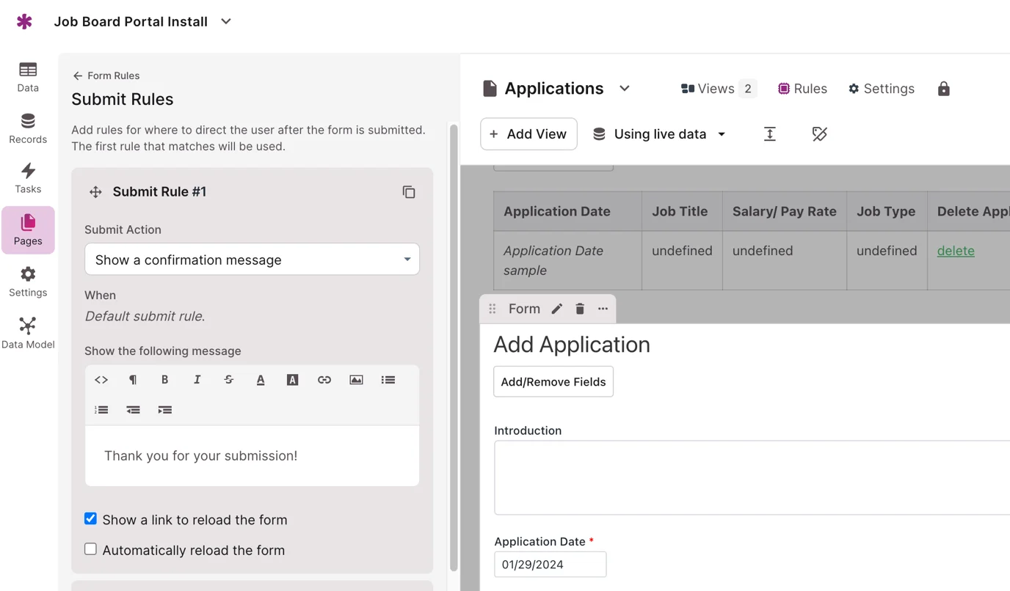Go to Records in the sidebar
This screenshot has height=591, width=1010.
click(x=28, y=128)
